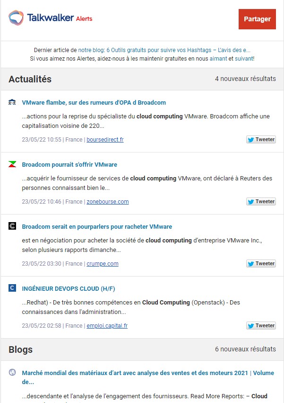The height and width of the screenshot is (403, 284).
Task: Click the Talkwalker Alerts logo
Action: click(x=50, y=18)
